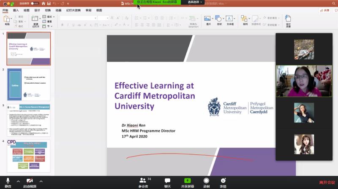Click the Format painter brush icon
338x189 pixels.
[16, 26]
